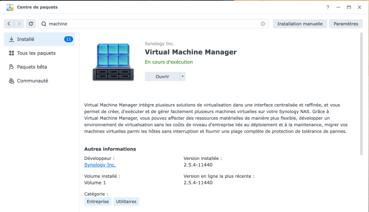
Task: Go back with the left arrow button
Action: [x=9, y=24]
